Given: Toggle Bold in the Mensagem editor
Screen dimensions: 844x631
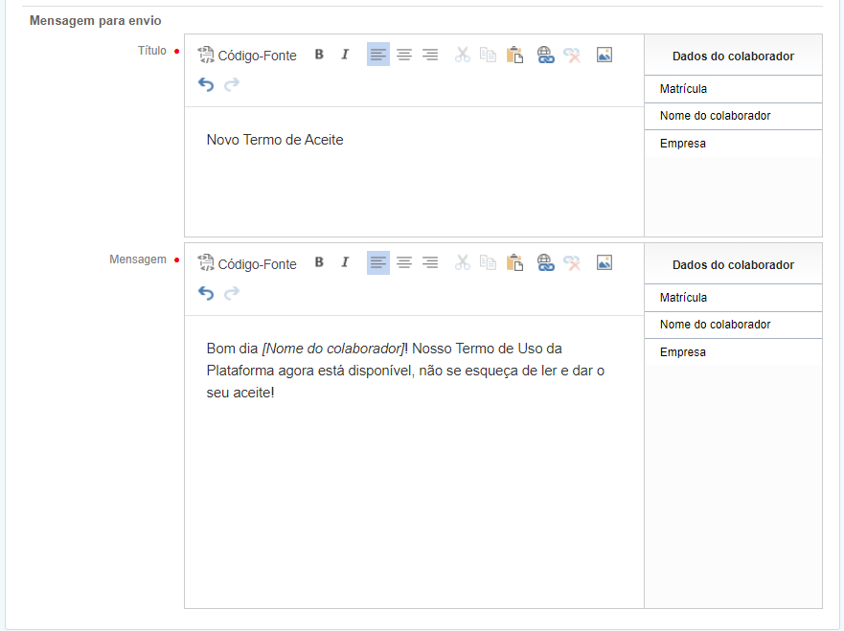Looking at the screenshot, I should pyautogui.click(x=319, y=263).
